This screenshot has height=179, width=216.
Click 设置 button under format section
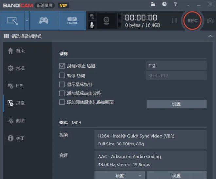click(x=176, y=175)
